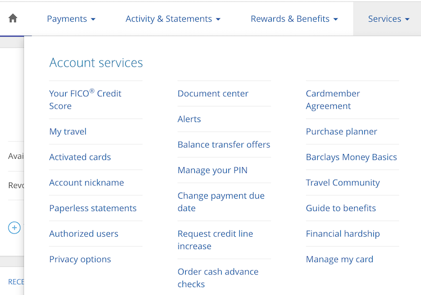This screenshot has height=295, width=421.
Task: Open Your FICO Credit Score
Action: click(x=85, y=100)
